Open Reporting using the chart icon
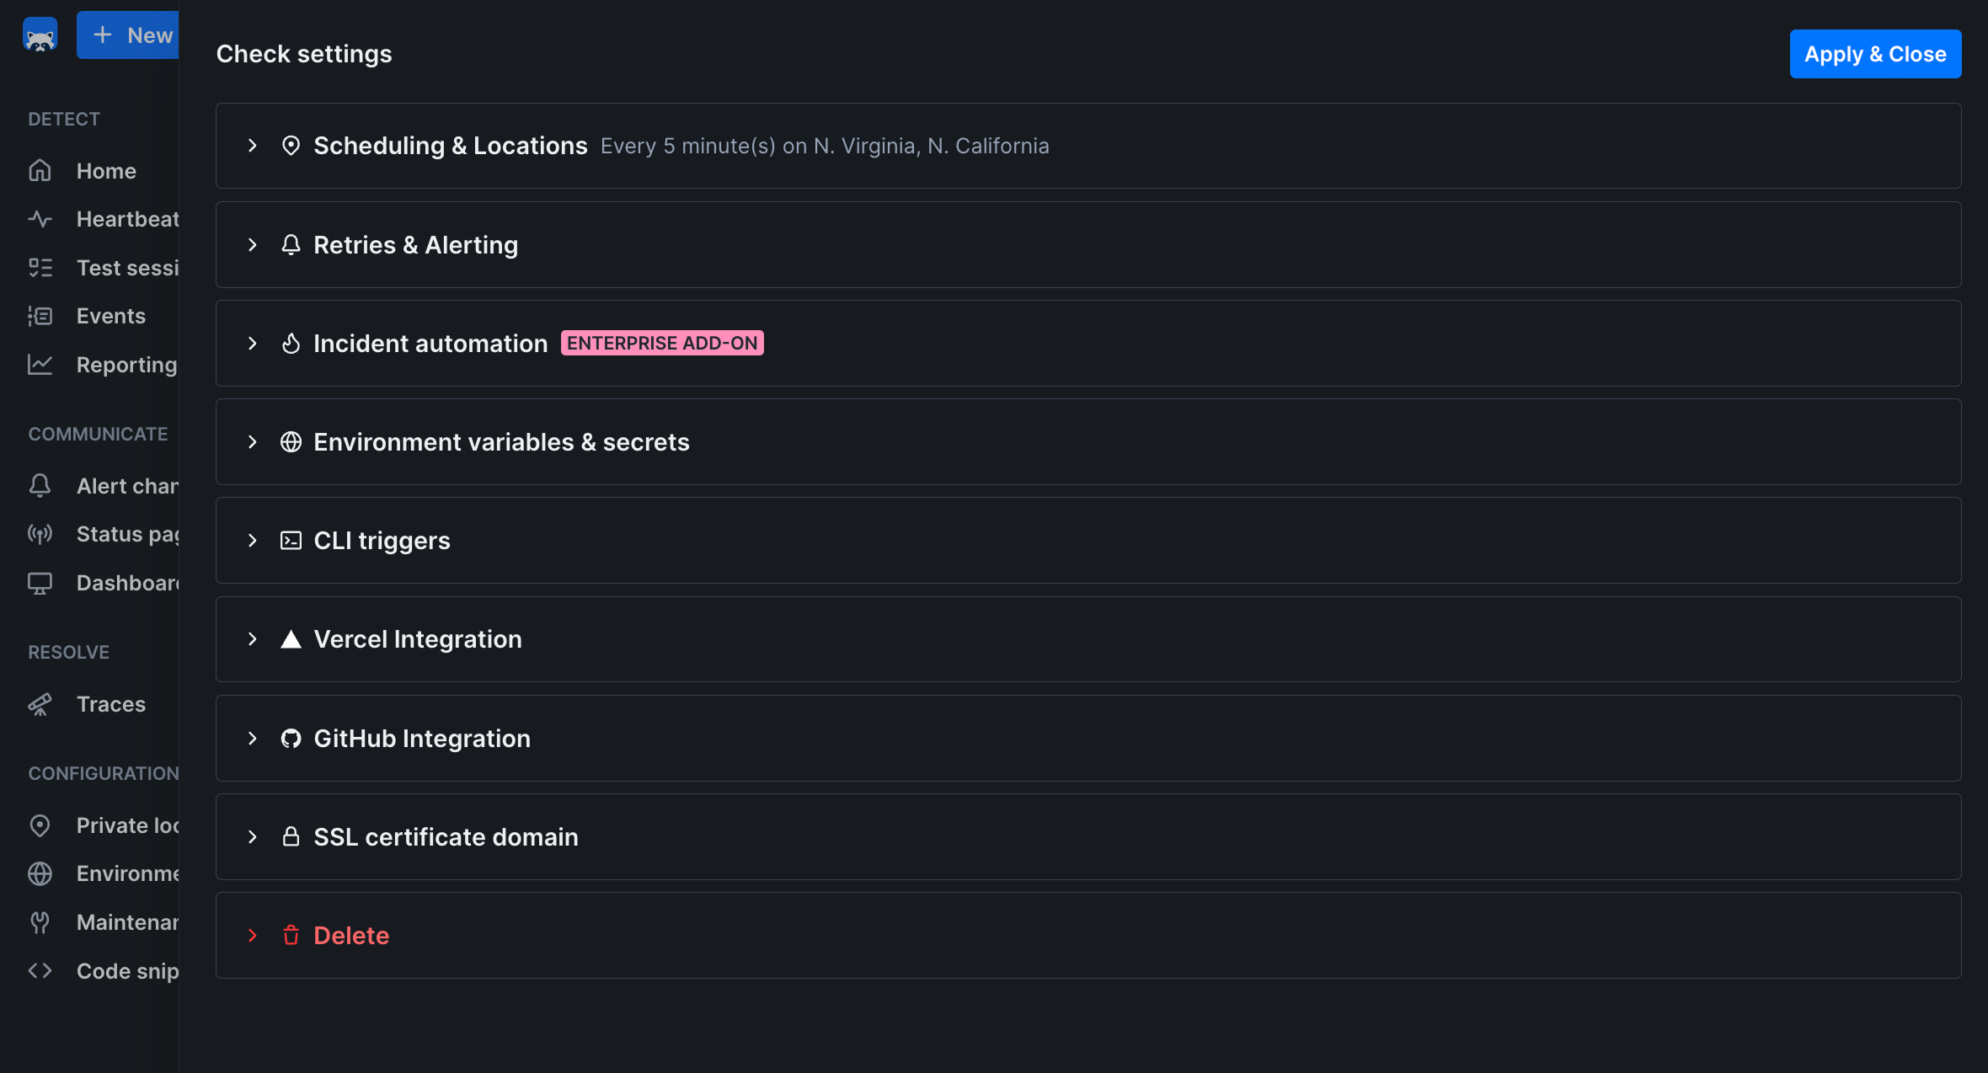Image resolution: width=1988 pixels, height=1073 pixels. (40, 364)
